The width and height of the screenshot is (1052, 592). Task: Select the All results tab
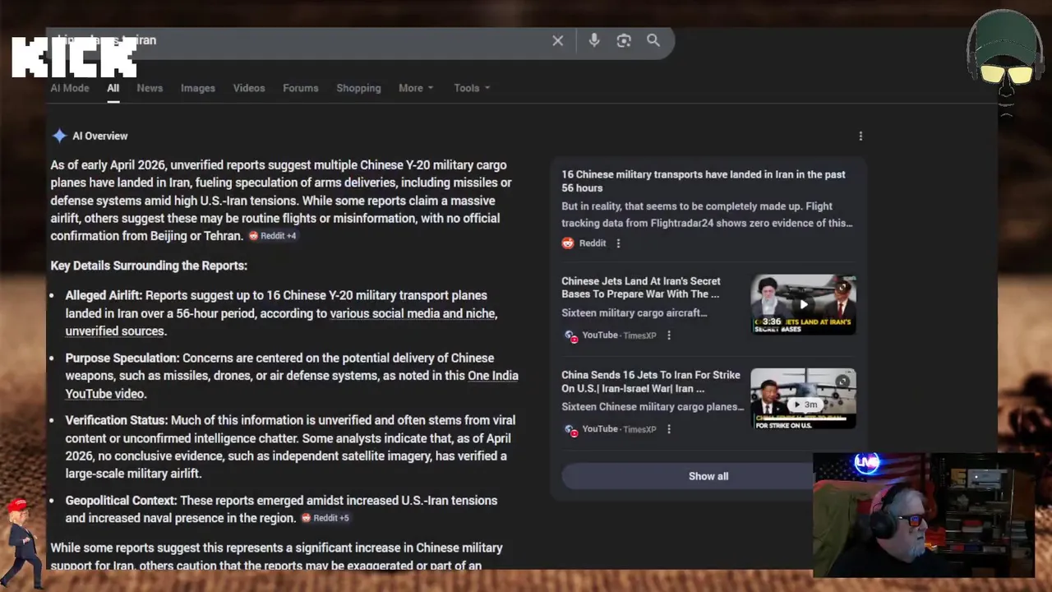click(x=113, y=88)
